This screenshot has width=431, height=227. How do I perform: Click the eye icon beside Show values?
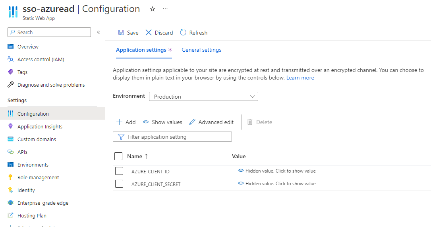pos(146,122)
